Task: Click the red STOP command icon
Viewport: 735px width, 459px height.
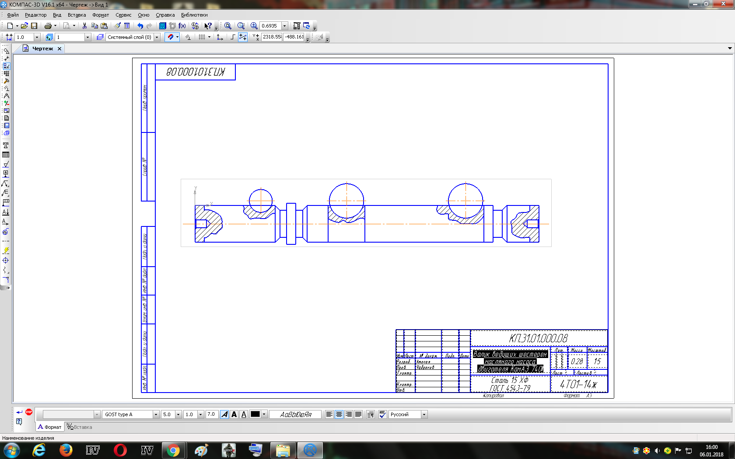Action: tap(29, 412)
